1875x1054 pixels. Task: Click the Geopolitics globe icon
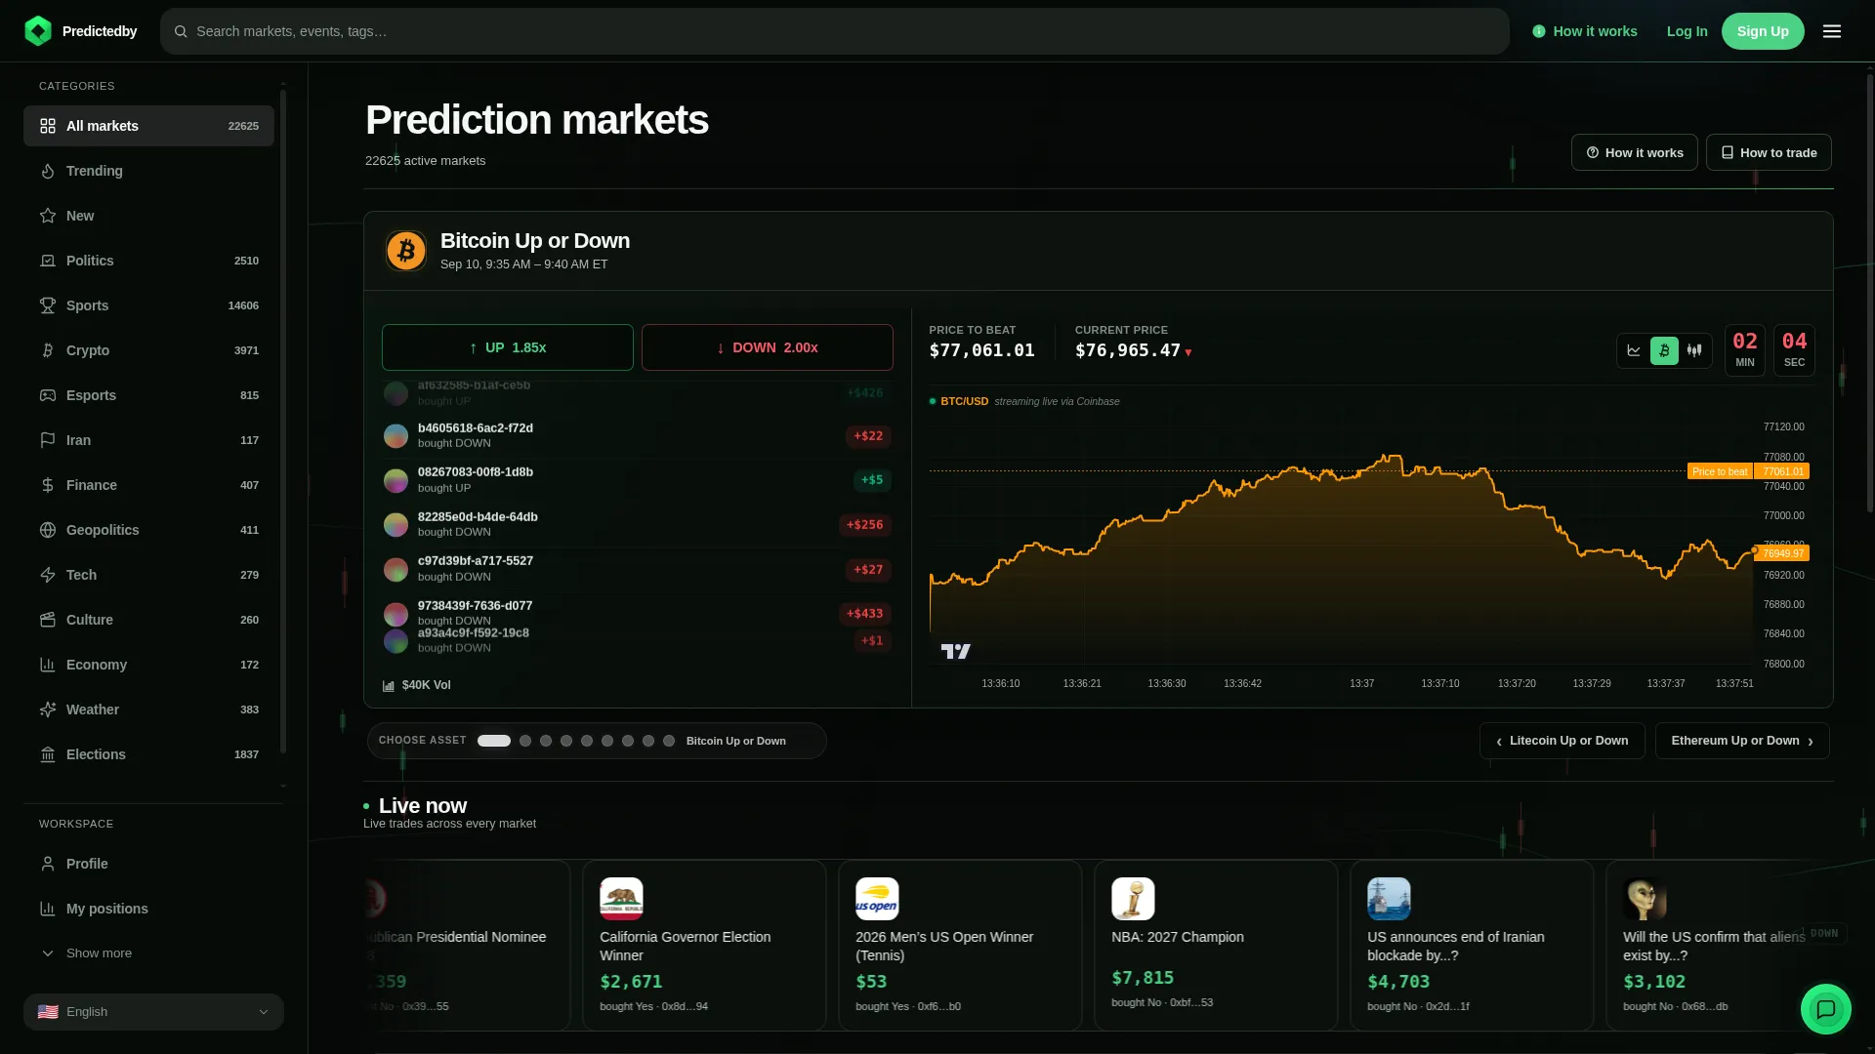48,530
